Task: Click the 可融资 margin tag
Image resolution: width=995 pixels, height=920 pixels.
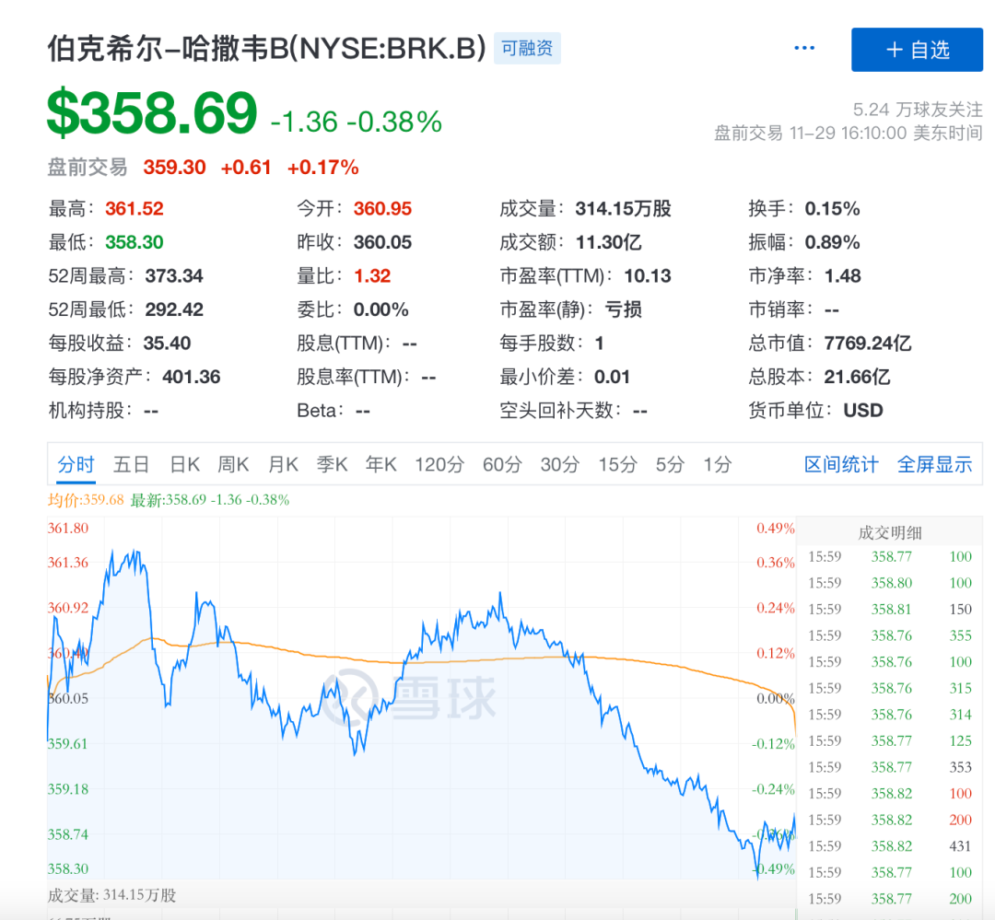Action: pos(527,49)
